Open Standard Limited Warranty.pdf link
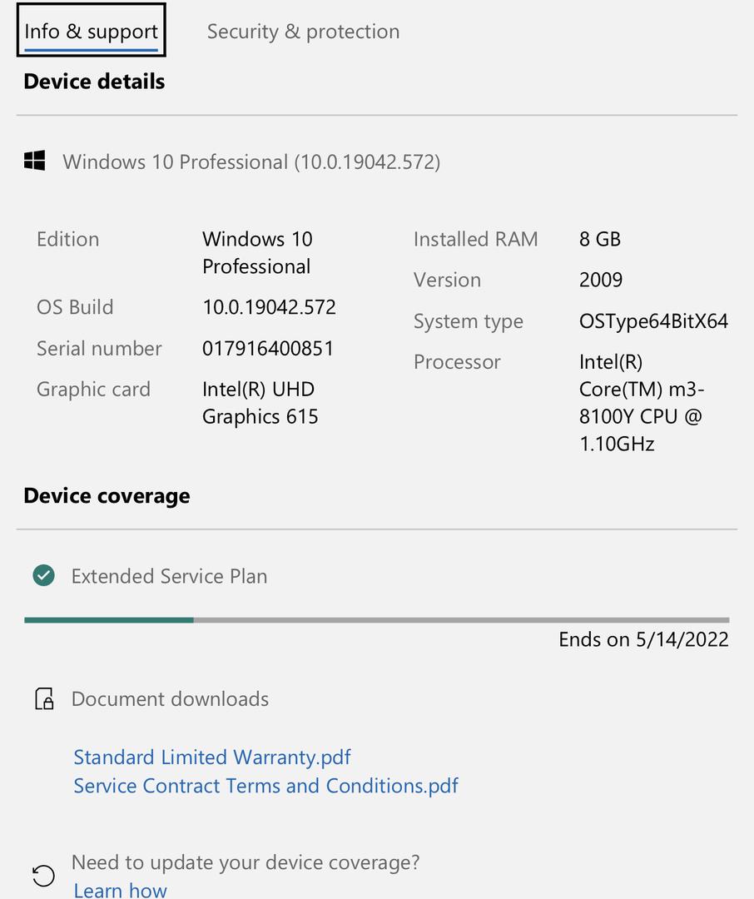Screen dimensions: 754x899 point(212,757)
